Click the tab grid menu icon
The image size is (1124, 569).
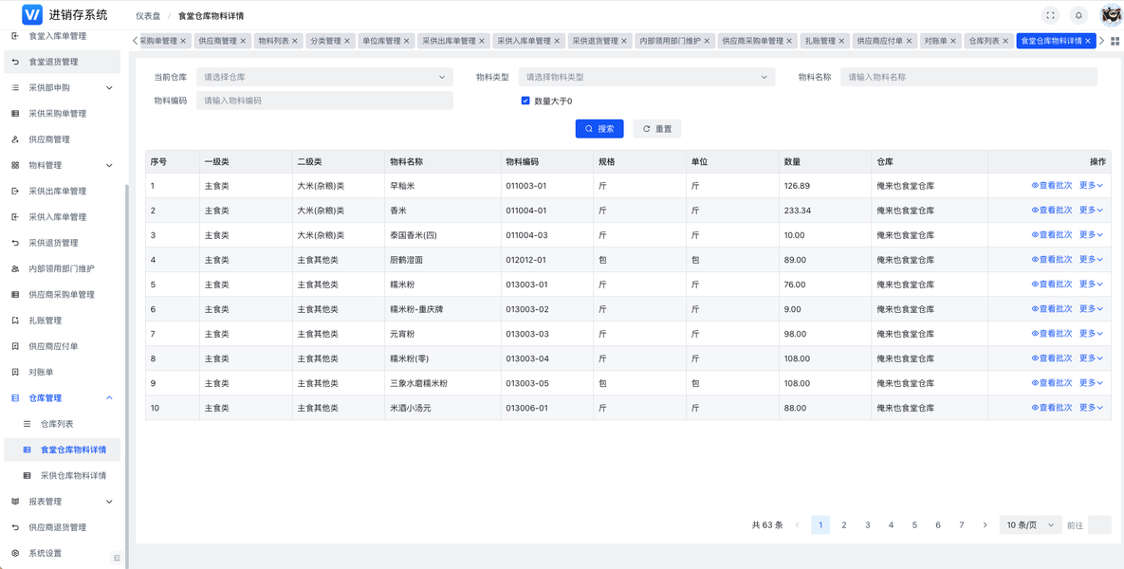click(1115, 41)
